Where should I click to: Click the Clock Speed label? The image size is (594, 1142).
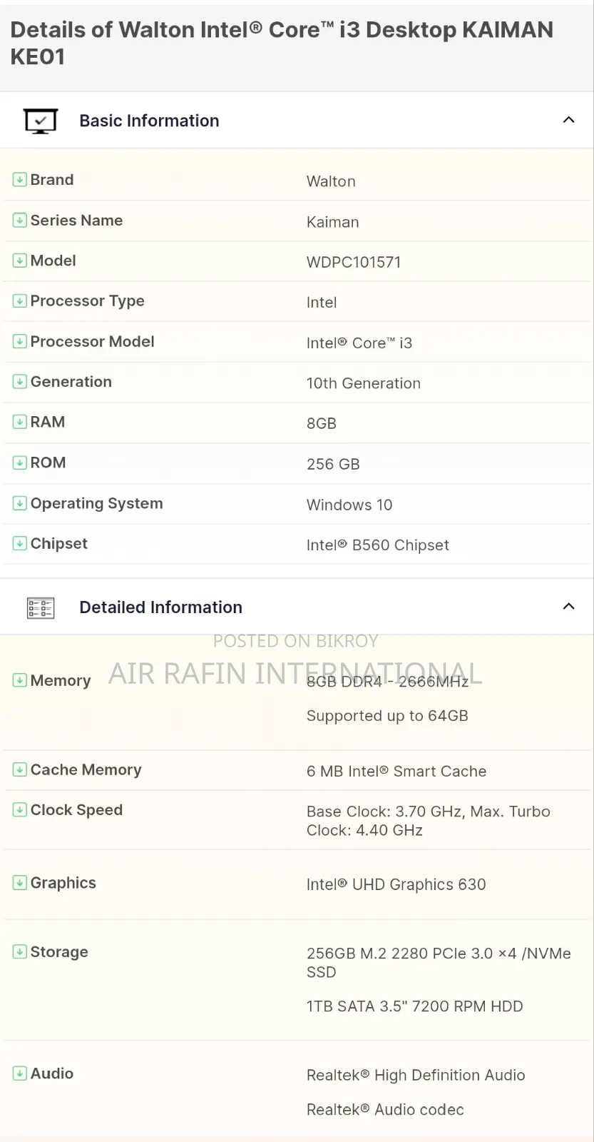[x=76, y=810]
